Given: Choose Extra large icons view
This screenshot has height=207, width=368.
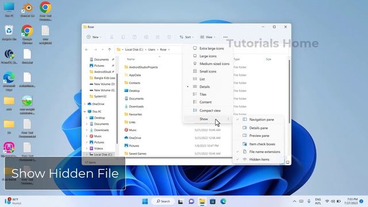Looking at the screenshot, I should point(208,48).
